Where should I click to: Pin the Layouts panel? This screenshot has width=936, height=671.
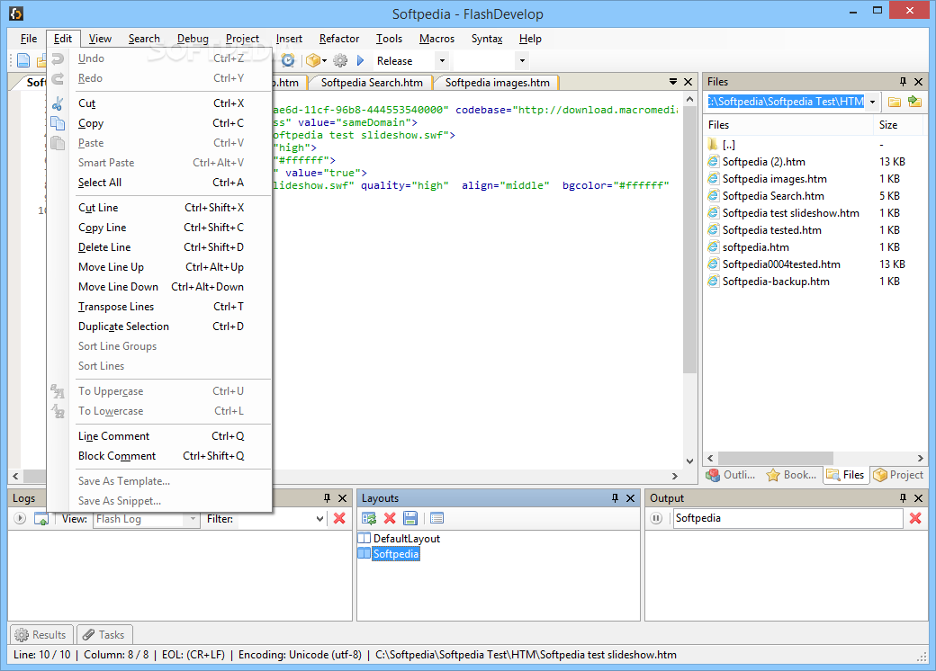pos(615,498)
